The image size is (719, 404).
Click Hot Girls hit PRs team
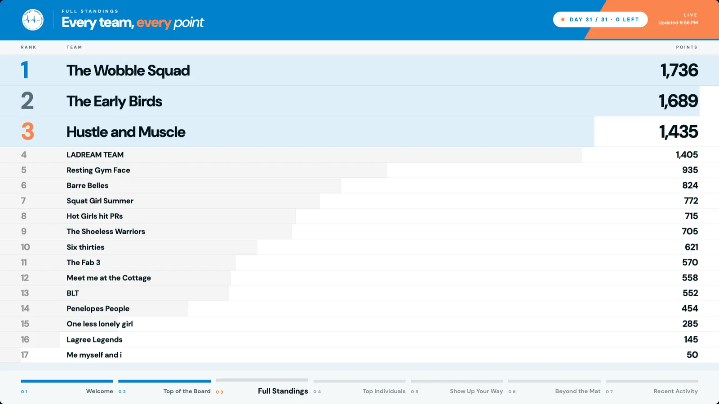pos(95,216)
